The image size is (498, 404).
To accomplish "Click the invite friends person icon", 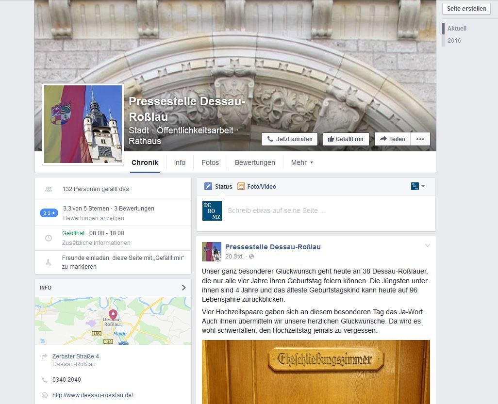I will coord(48,262).
